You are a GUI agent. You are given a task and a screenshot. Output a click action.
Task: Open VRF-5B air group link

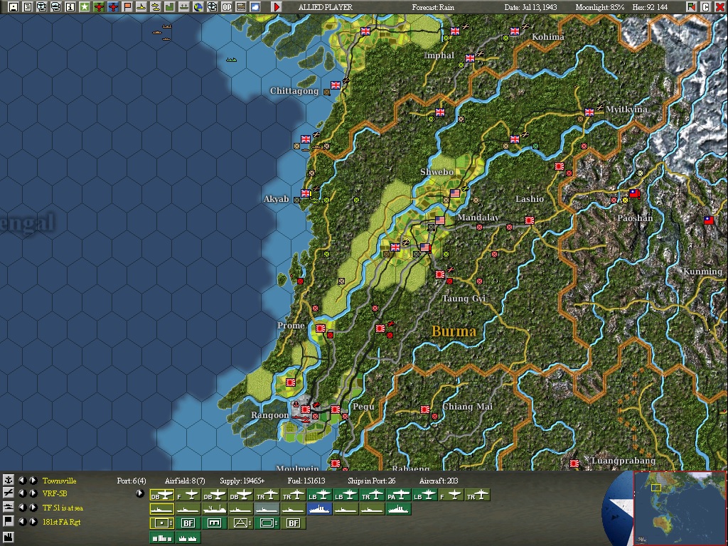point(55,493)
